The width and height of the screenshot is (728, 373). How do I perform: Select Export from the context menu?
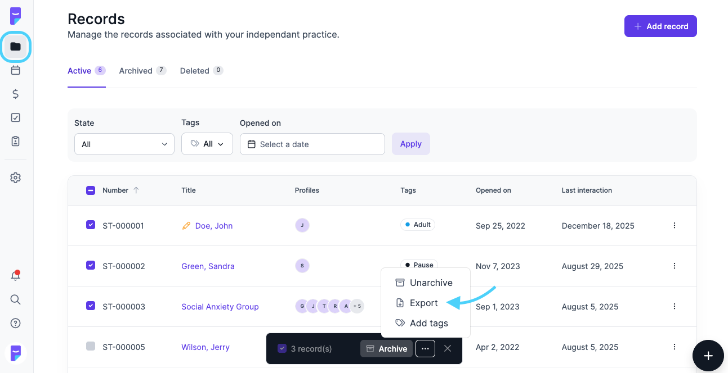tap(423, 303)
